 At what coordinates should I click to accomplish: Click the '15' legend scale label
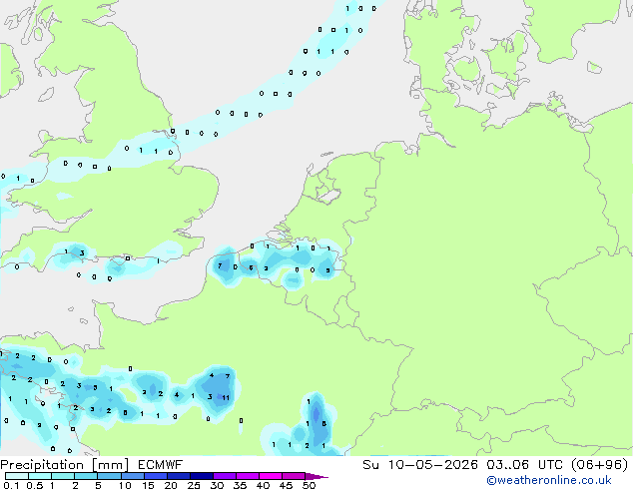148,485
